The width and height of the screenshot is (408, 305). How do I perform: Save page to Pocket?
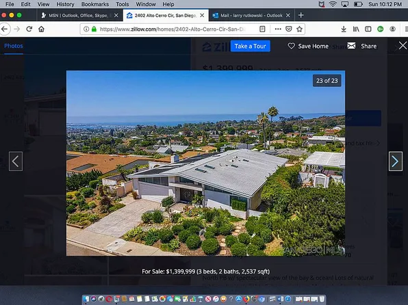click(x=289, y=29)
